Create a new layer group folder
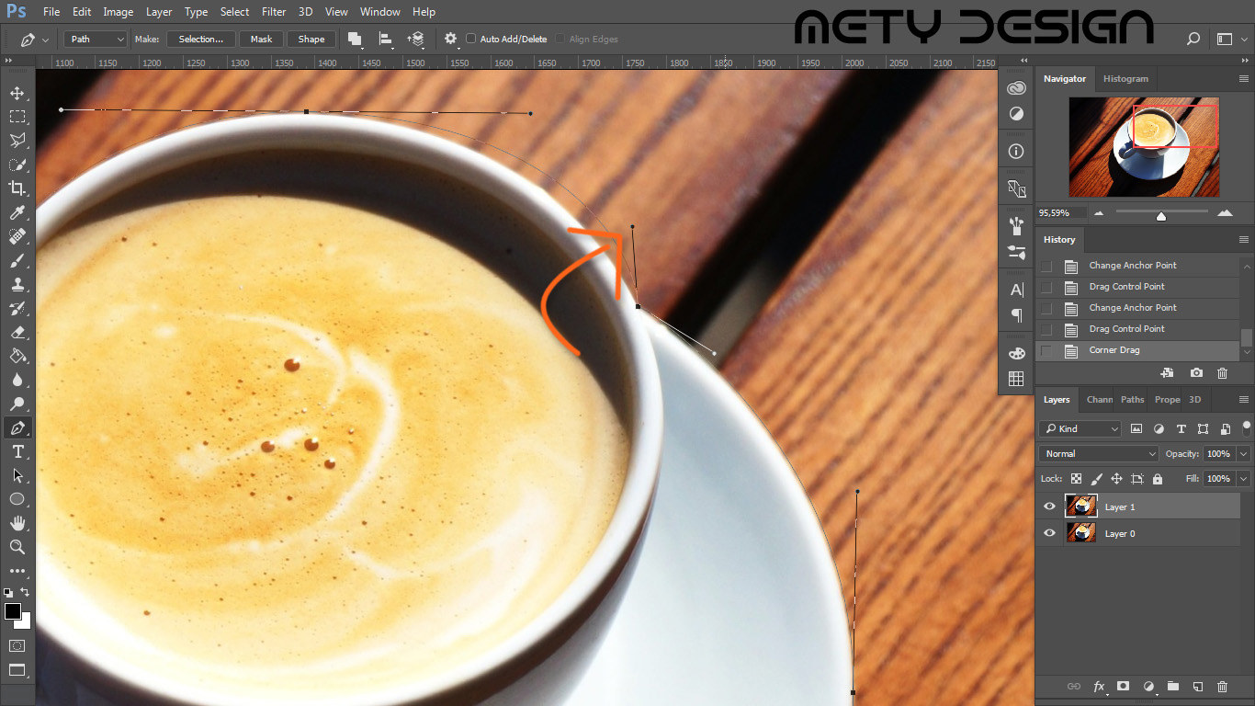 (x=1172, y=687)
